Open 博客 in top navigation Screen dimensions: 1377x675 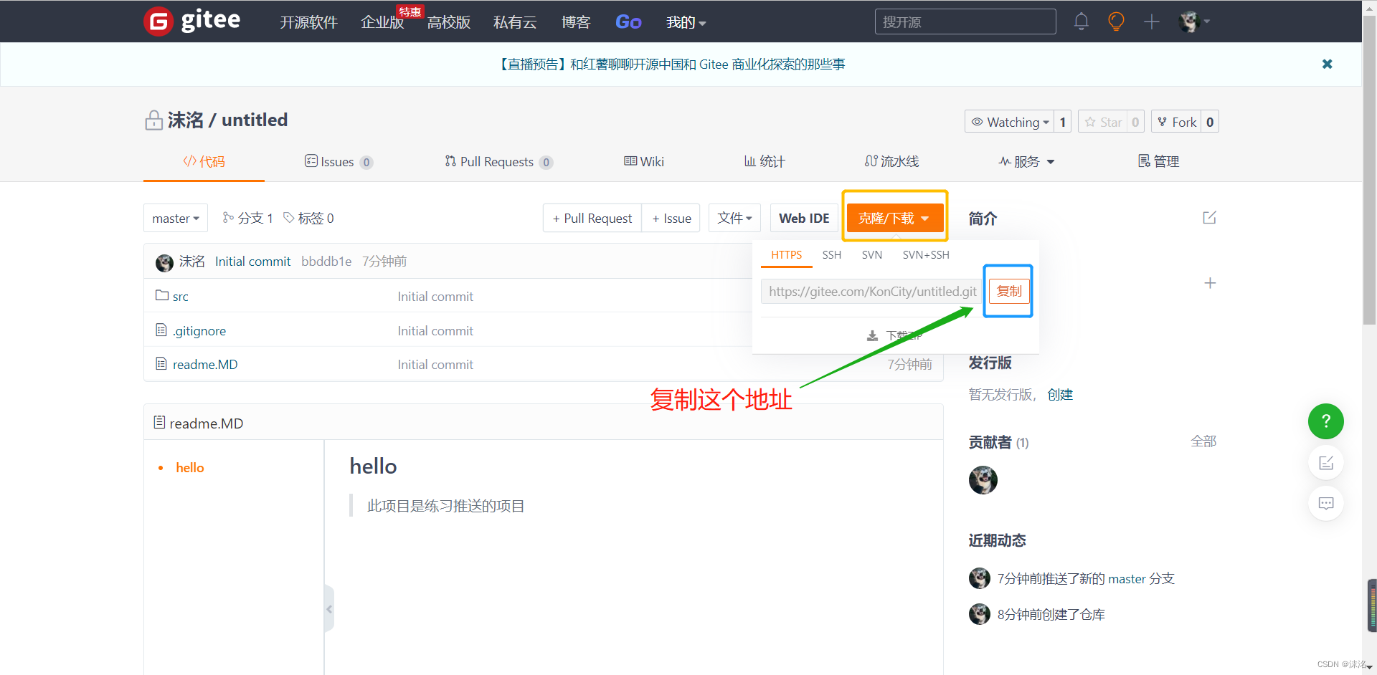[575, 22]
